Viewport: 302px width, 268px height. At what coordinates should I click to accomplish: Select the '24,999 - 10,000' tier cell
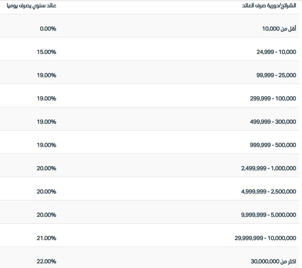point(276,52)
